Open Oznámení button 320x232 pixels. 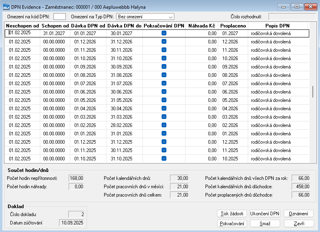point(298,214)
